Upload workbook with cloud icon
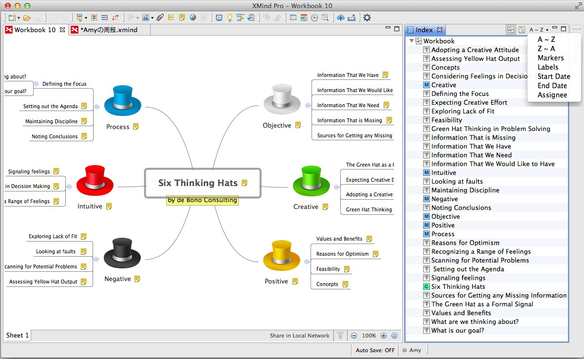Screen dimensions: 584x359 click(x=340, y=18)
